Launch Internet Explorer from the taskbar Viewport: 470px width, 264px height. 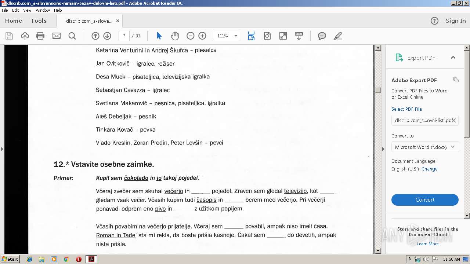pyautogui.click(x=29, y=259)
